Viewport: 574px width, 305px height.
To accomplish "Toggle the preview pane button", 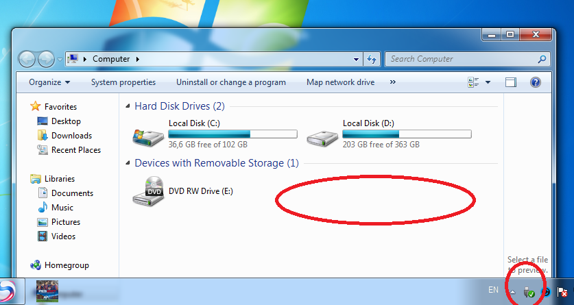I will (x=511, y=82).
